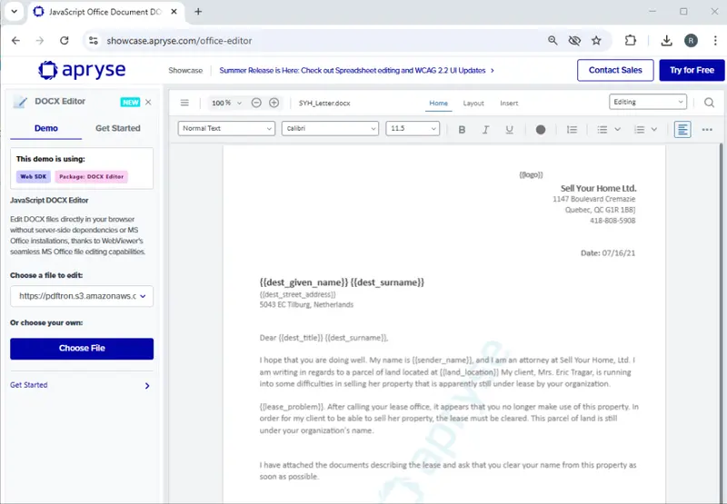Click the zoom out minus icon
Screen dimensions: 727x504
point(256,103)
